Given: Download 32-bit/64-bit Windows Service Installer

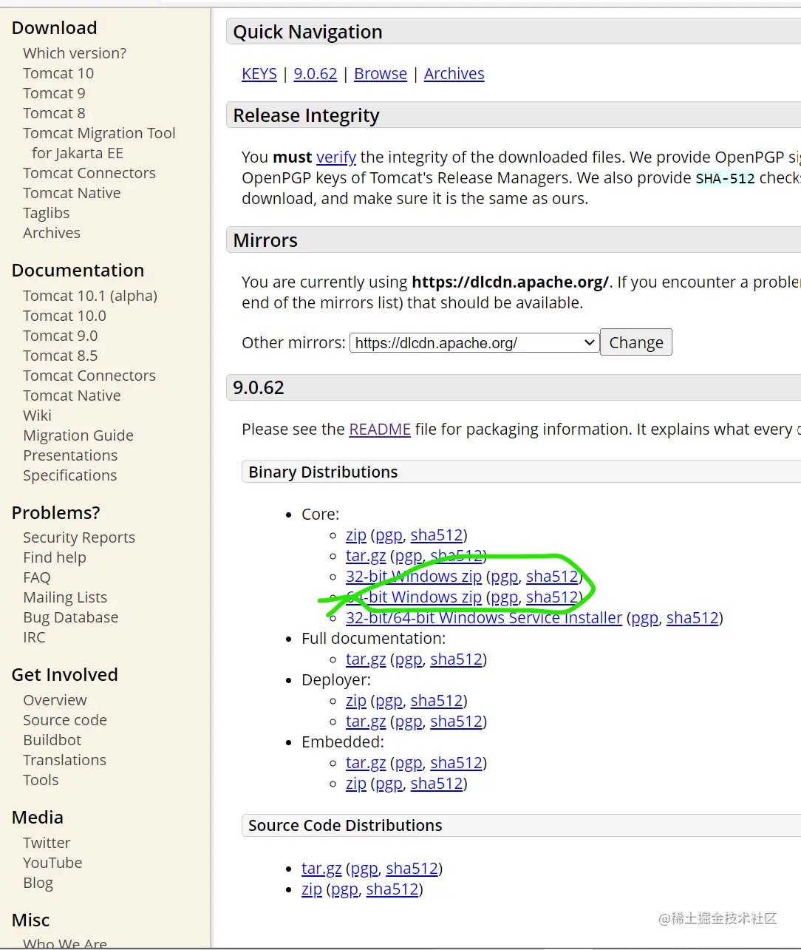Looking at the screenshot, I should [x=484, y=618].
